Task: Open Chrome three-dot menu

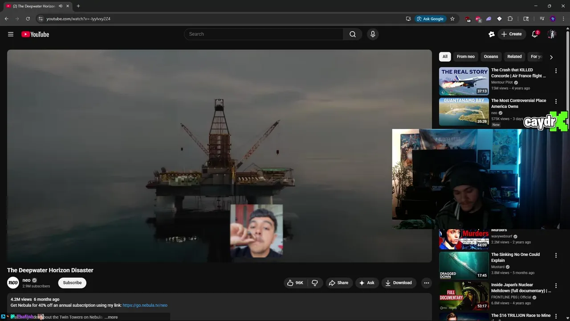Action: point(563,19)
